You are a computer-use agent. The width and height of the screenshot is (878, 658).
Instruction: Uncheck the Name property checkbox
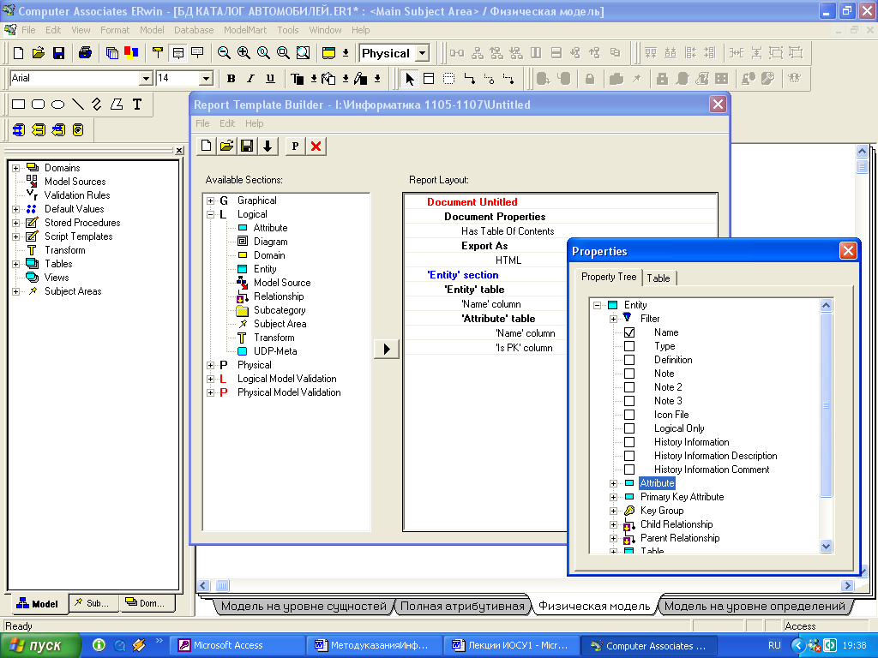tap(629, 332)
